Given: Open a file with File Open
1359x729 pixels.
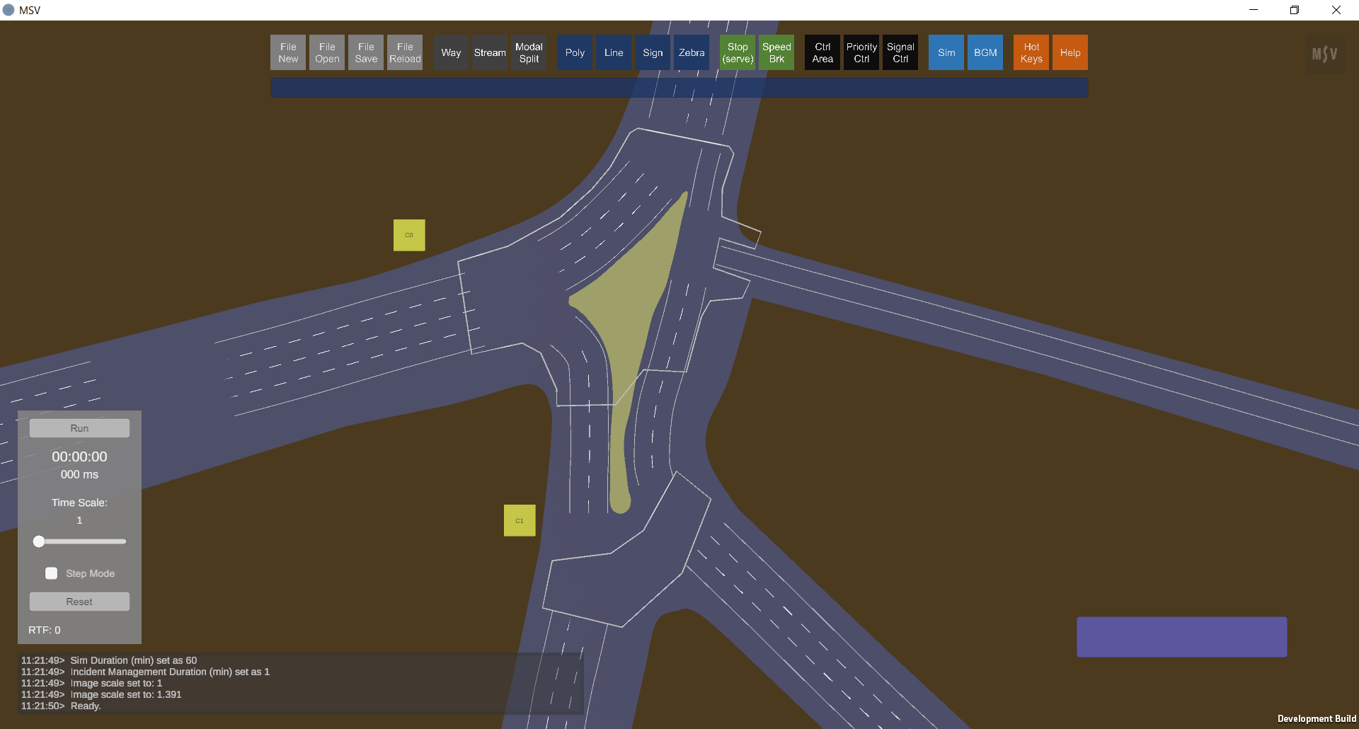Looking at the screenshot, I should coord(327,53).
